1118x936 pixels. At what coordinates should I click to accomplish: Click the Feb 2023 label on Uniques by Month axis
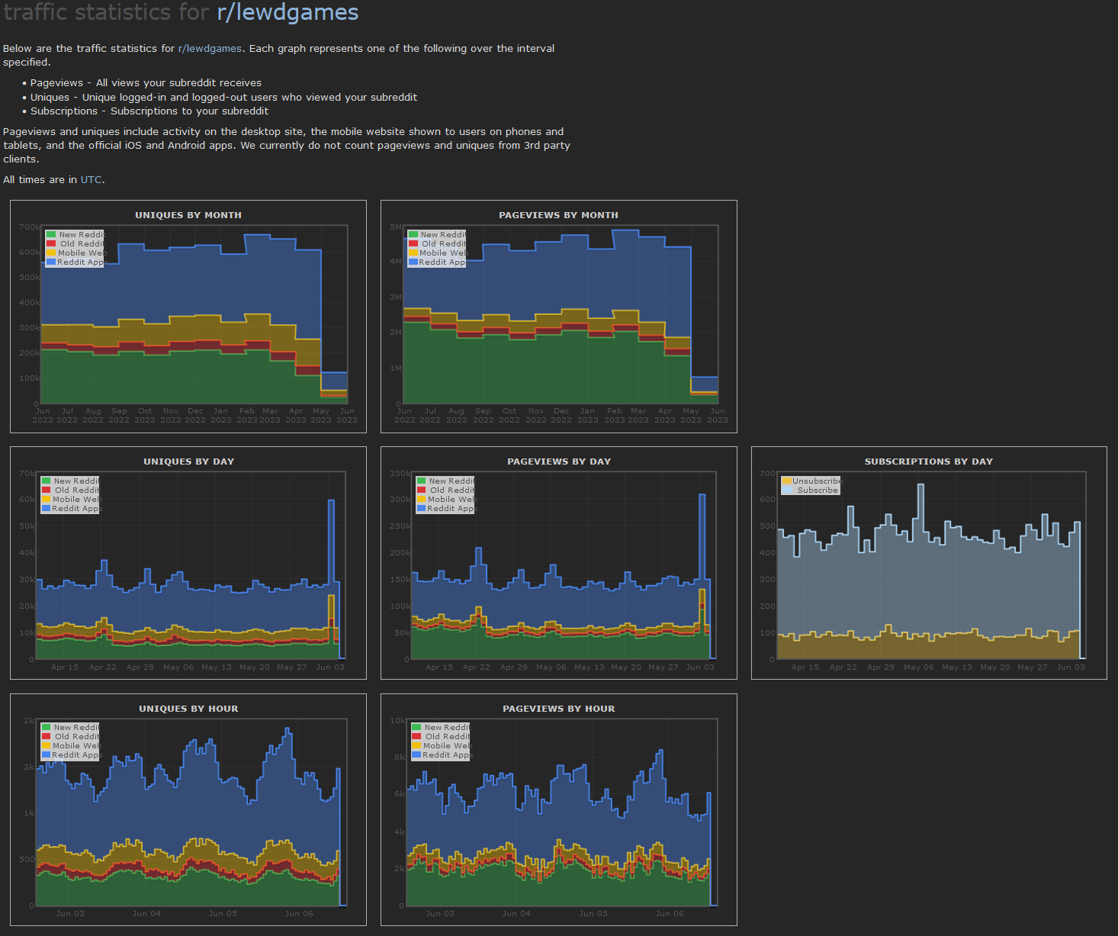coord(247,415)
